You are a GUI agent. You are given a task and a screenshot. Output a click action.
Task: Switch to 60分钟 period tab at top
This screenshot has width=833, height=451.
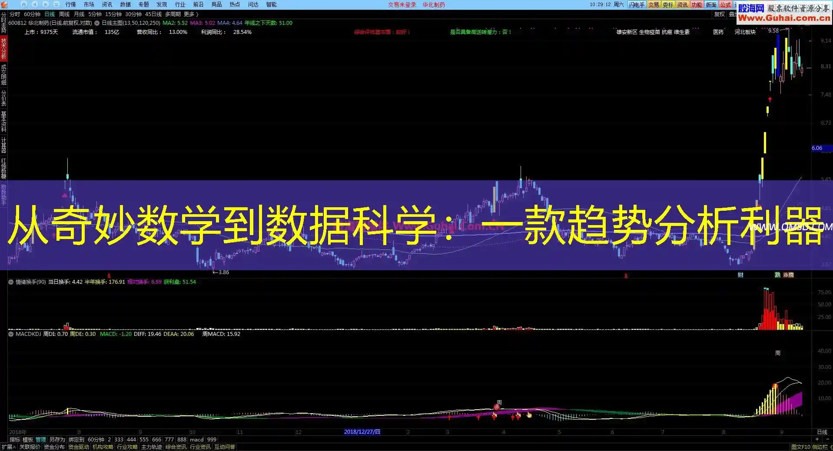pyautogui.click(x=32, y=14)
